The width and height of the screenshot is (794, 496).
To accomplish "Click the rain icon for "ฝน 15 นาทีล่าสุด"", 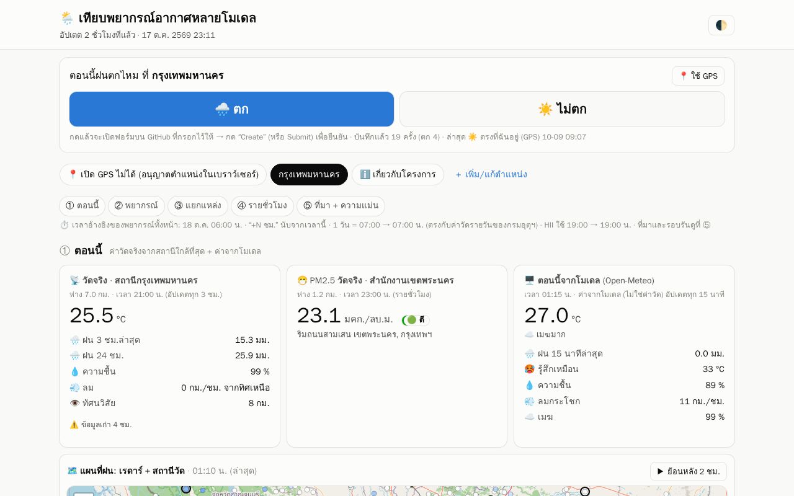I will tap(529, 353).
